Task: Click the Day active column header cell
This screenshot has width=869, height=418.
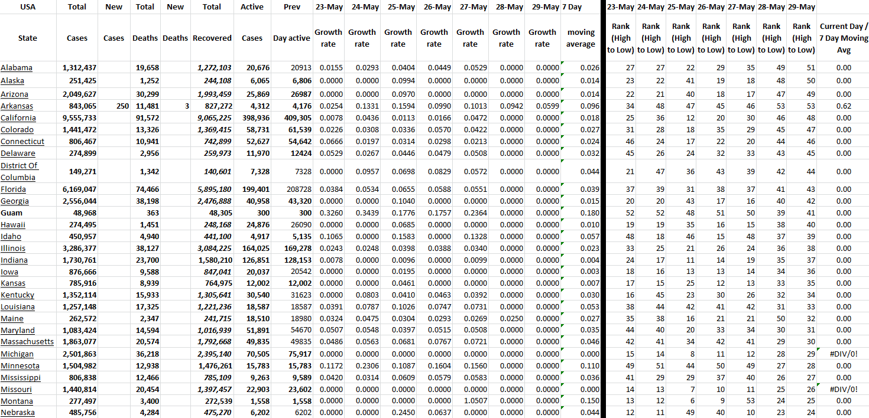Action: pos(291,38)
